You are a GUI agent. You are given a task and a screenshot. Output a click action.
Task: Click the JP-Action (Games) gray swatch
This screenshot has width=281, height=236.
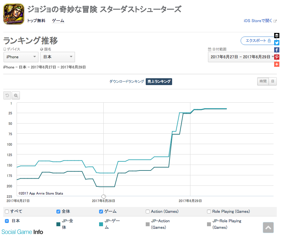pyautogui.click(x=148, y=224)
